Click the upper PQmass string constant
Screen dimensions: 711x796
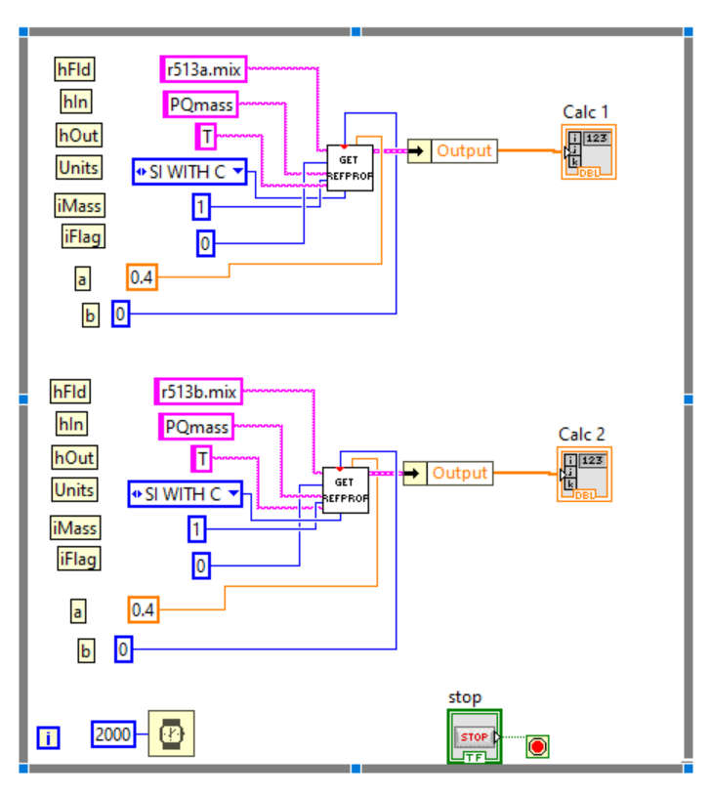[x=201, y=105]
